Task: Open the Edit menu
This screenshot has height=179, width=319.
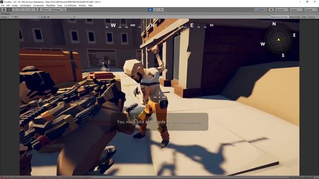Action: (x=8, y=5)
